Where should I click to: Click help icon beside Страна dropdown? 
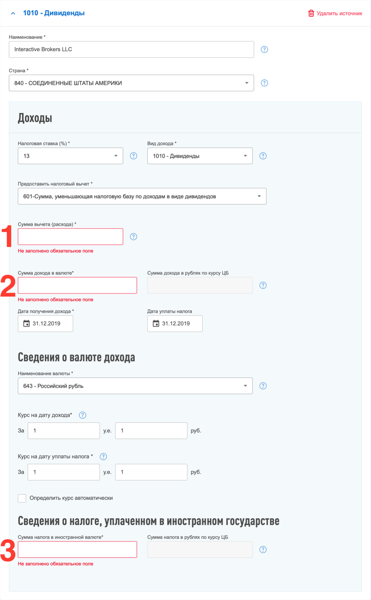coord(264,83)
